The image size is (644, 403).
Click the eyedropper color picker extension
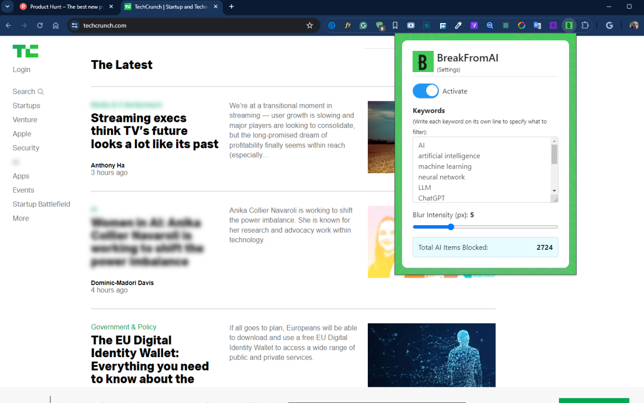(x=458, y=25)
